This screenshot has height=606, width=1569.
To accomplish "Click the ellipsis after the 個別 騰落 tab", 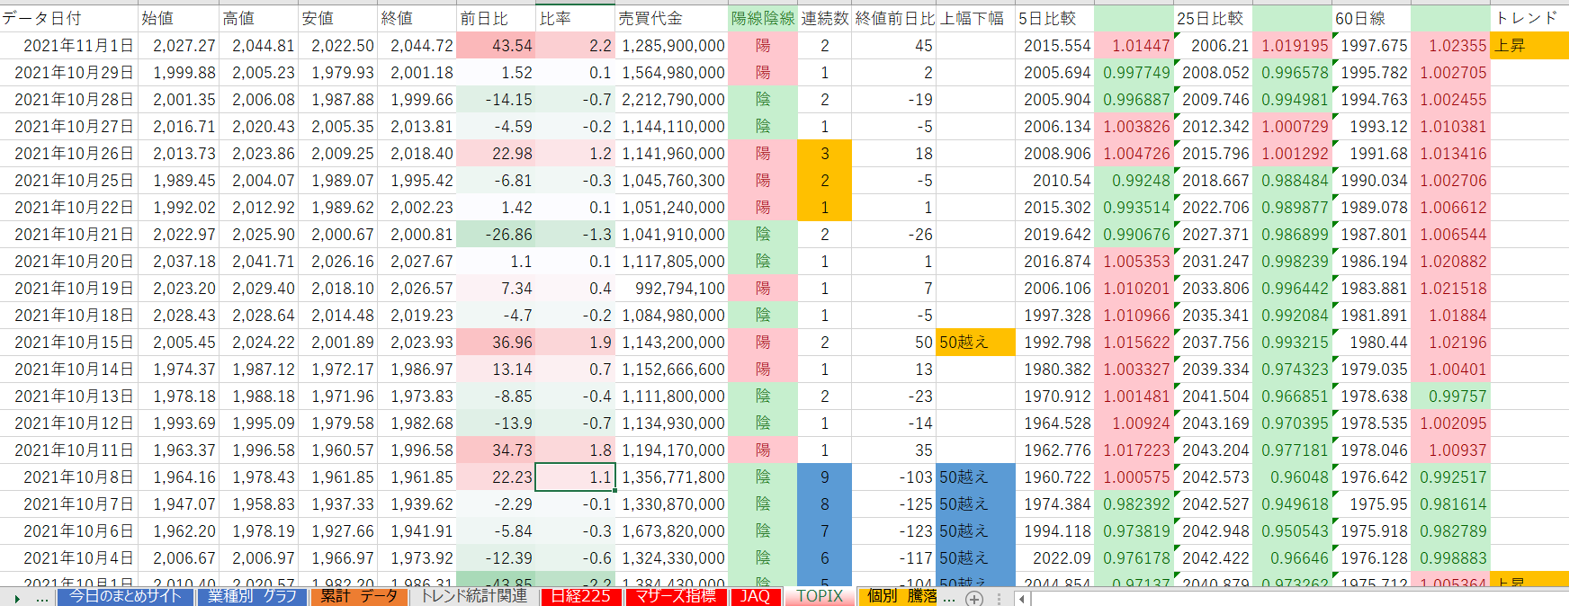I will (x=948, y=598).
